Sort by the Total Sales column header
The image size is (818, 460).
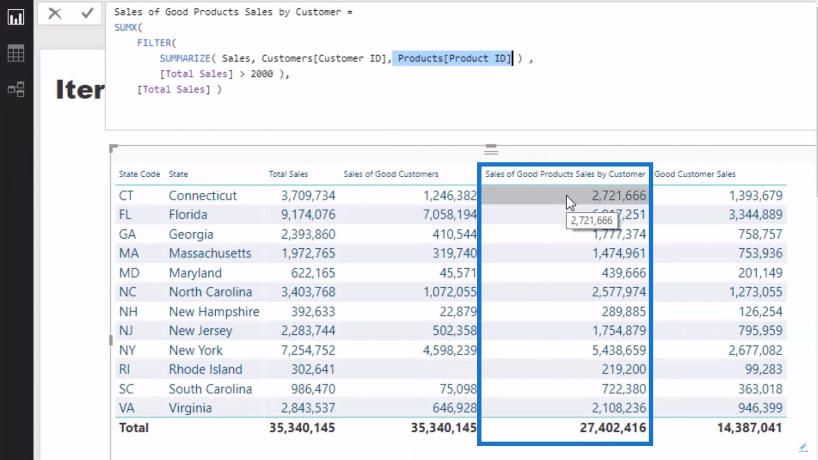tap(288, 174)
